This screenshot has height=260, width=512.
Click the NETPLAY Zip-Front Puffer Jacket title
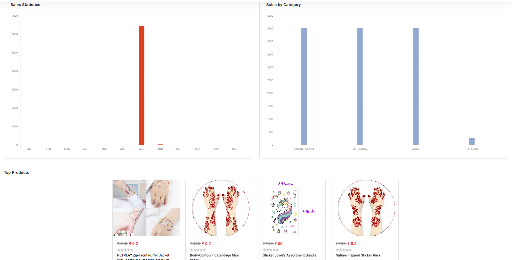click(143, 256)
